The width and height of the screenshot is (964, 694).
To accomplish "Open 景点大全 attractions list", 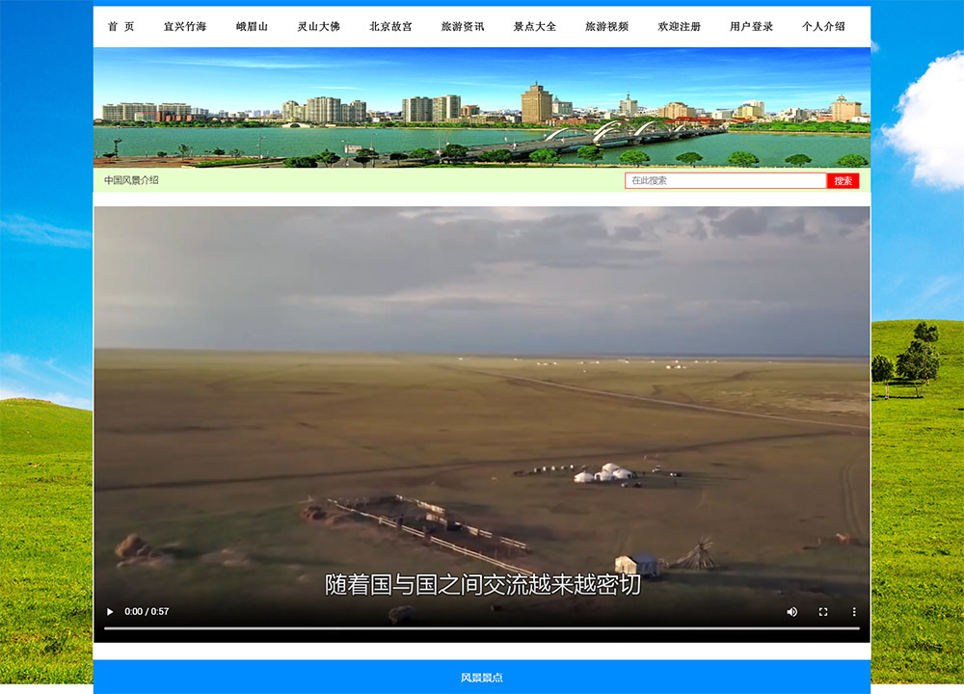I will tap(535, 26).
